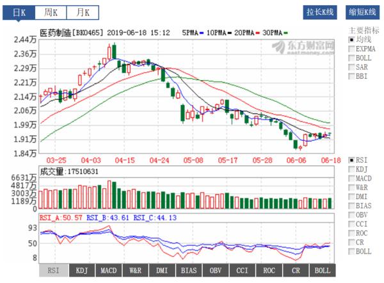Open the CCI tab below the chart

click(x=242, y=270)
